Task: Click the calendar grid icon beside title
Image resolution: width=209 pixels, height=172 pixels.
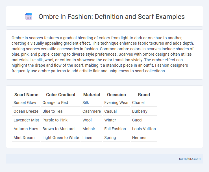Action: coord(29,17)
